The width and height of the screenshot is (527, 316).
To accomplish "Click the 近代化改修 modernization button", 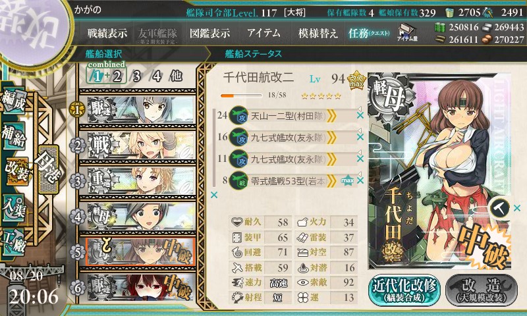I will tap(404, 290).
